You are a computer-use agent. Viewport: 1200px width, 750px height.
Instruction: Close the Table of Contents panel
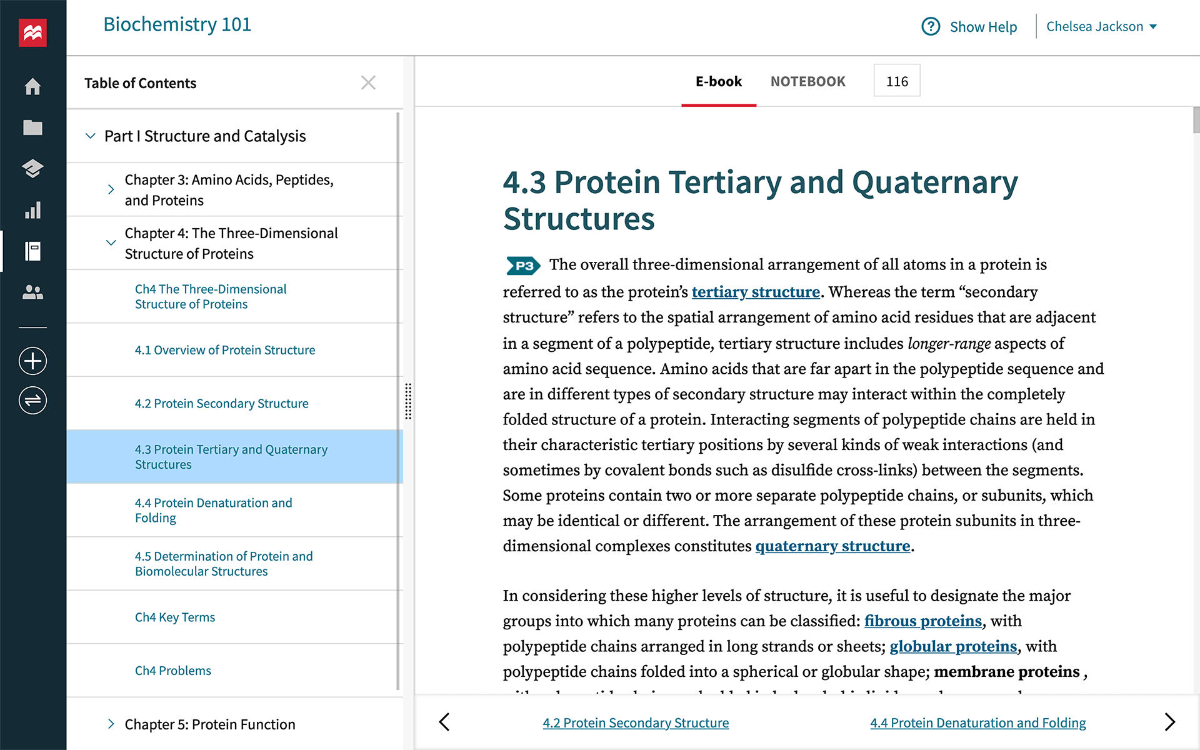click(368, 83)
